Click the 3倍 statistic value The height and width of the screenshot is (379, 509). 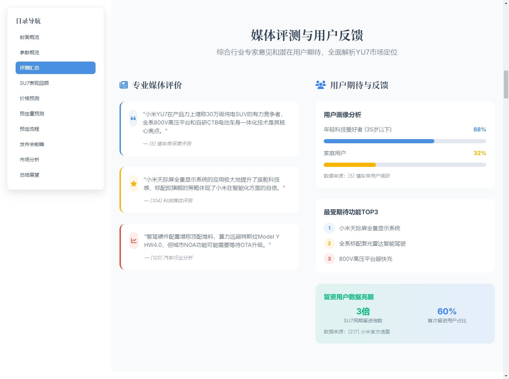[363, 311]
